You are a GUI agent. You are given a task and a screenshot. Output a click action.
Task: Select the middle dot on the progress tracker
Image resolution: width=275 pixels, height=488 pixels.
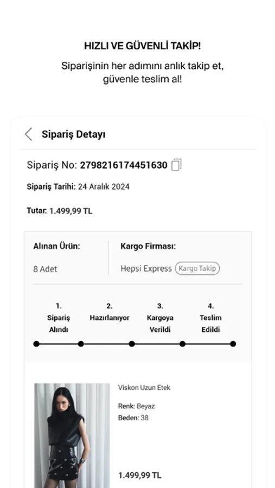coord(132,344)
